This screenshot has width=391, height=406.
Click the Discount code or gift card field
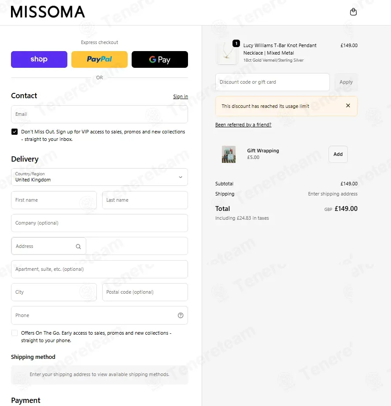(273, 82)
